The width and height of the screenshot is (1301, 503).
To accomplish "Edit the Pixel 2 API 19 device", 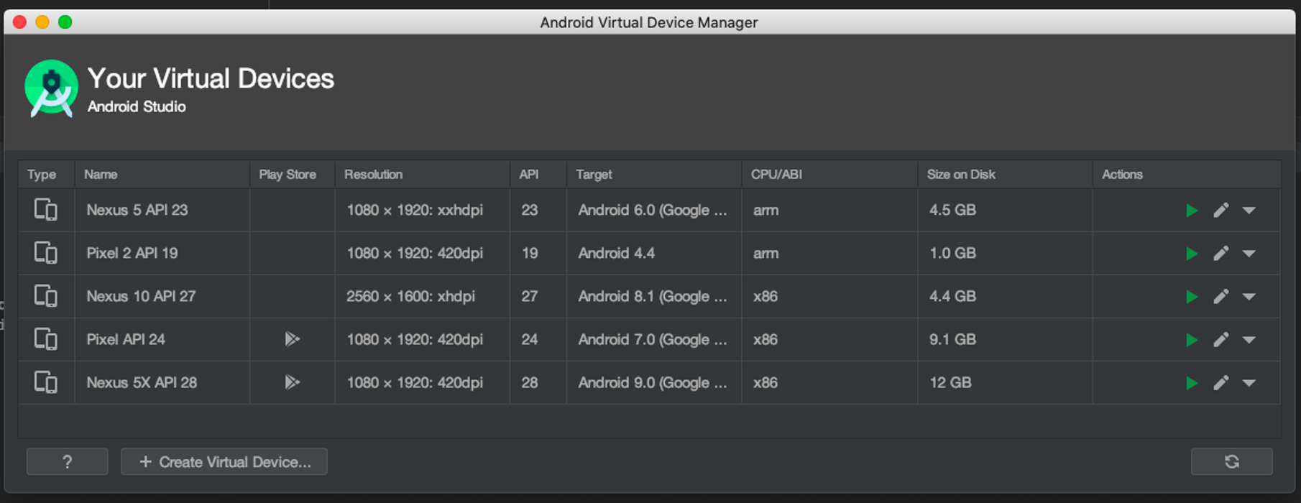I will pos(1220,254).
